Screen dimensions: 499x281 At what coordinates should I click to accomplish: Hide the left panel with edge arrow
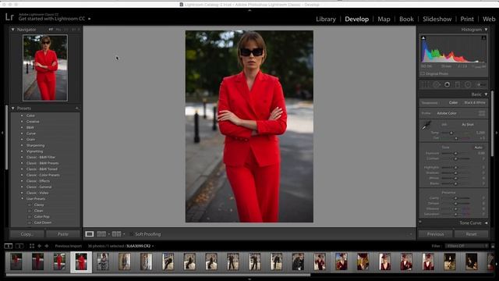pyautogui.click(x=2, y=133)
